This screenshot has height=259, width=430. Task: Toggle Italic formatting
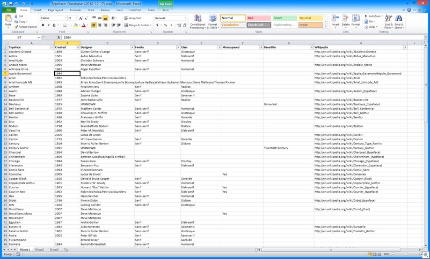tap(48, 25)
